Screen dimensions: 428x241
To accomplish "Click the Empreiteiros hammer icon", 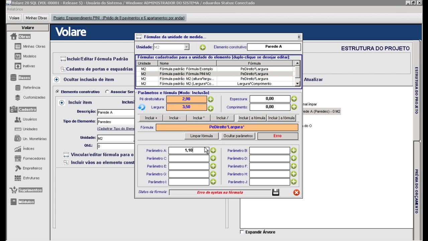I will pos(18,168).
